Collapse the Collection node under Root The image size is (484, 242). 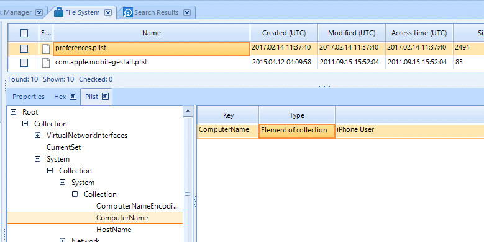tap(25, 124)
